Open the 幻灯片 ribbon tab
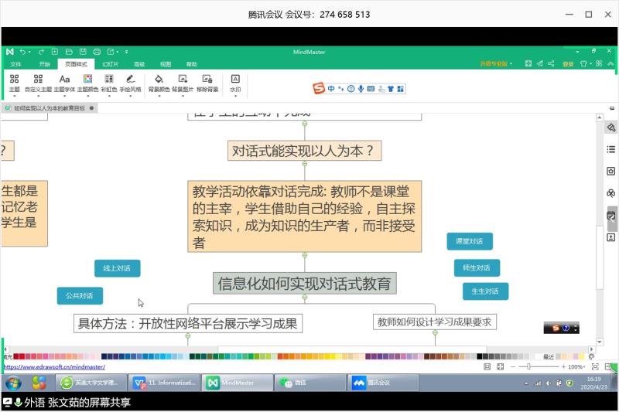Viewport: 619px width, 412px height. click(x=111, y=64)
